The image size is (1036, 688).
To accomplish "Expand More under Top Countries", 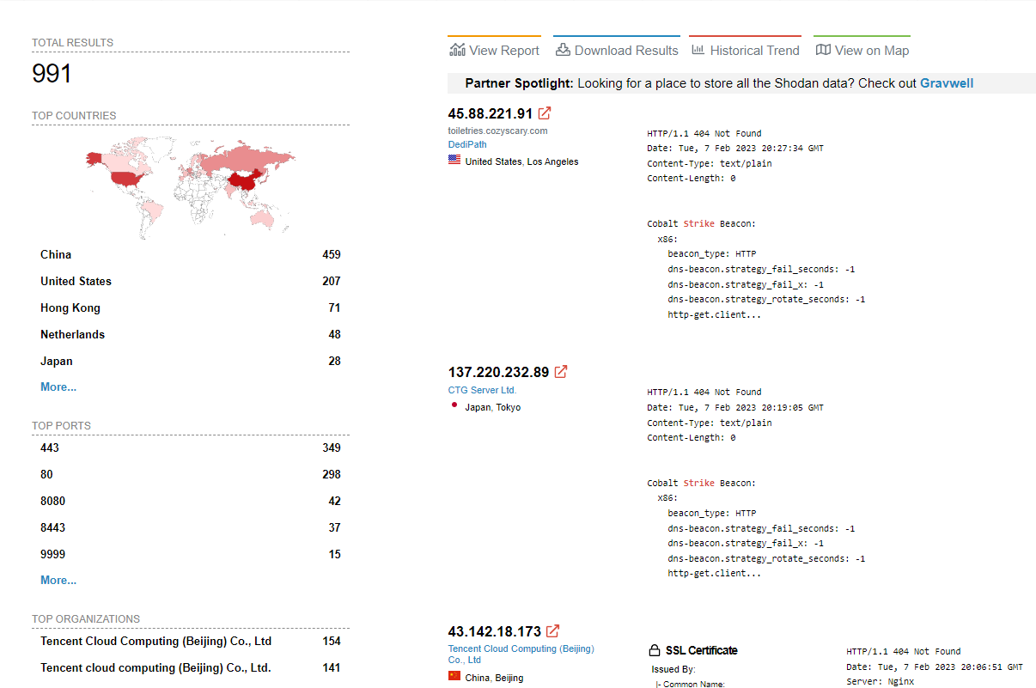I will point(58,387).
